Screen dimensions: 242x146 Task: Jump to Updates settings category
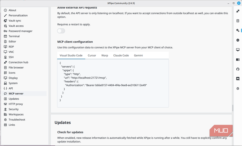(x=24, y=99)
